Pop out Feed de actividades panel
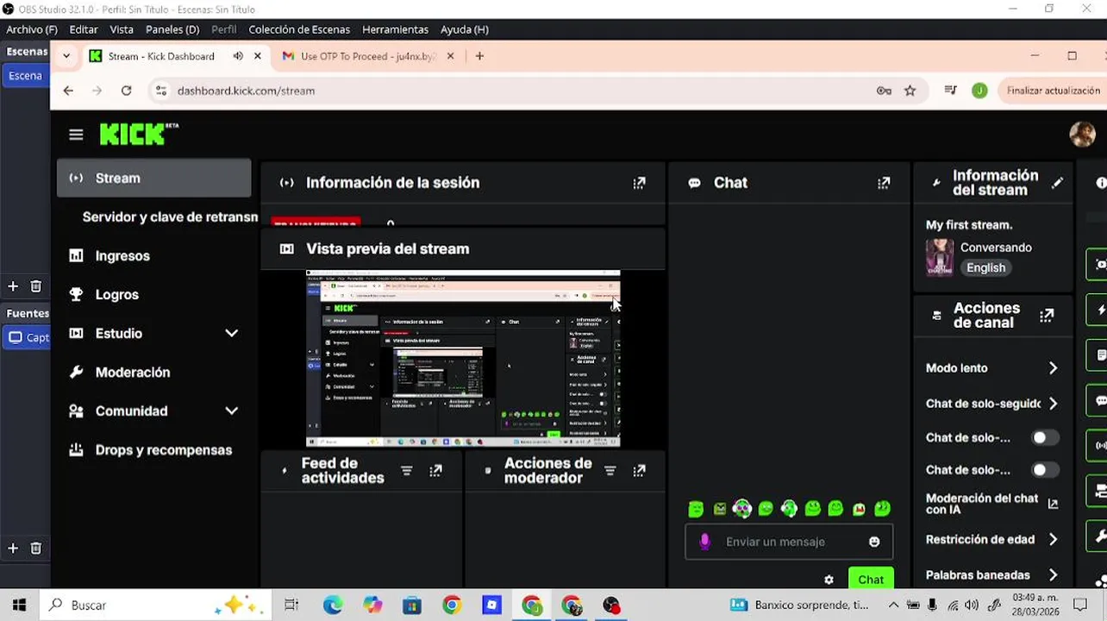Image resolution: width=1107 pixels, height=621 pixels. pos(435,471)
